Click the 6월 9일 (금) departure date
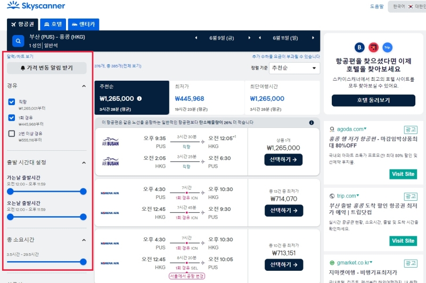This screenshot has height=283, width=426. [222, 38]
